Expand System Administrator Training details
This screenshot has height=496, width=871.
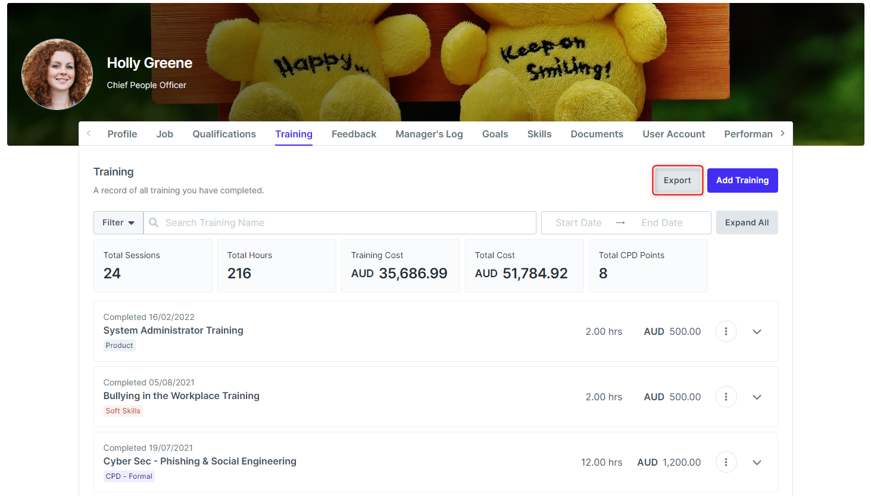[757, 332]
